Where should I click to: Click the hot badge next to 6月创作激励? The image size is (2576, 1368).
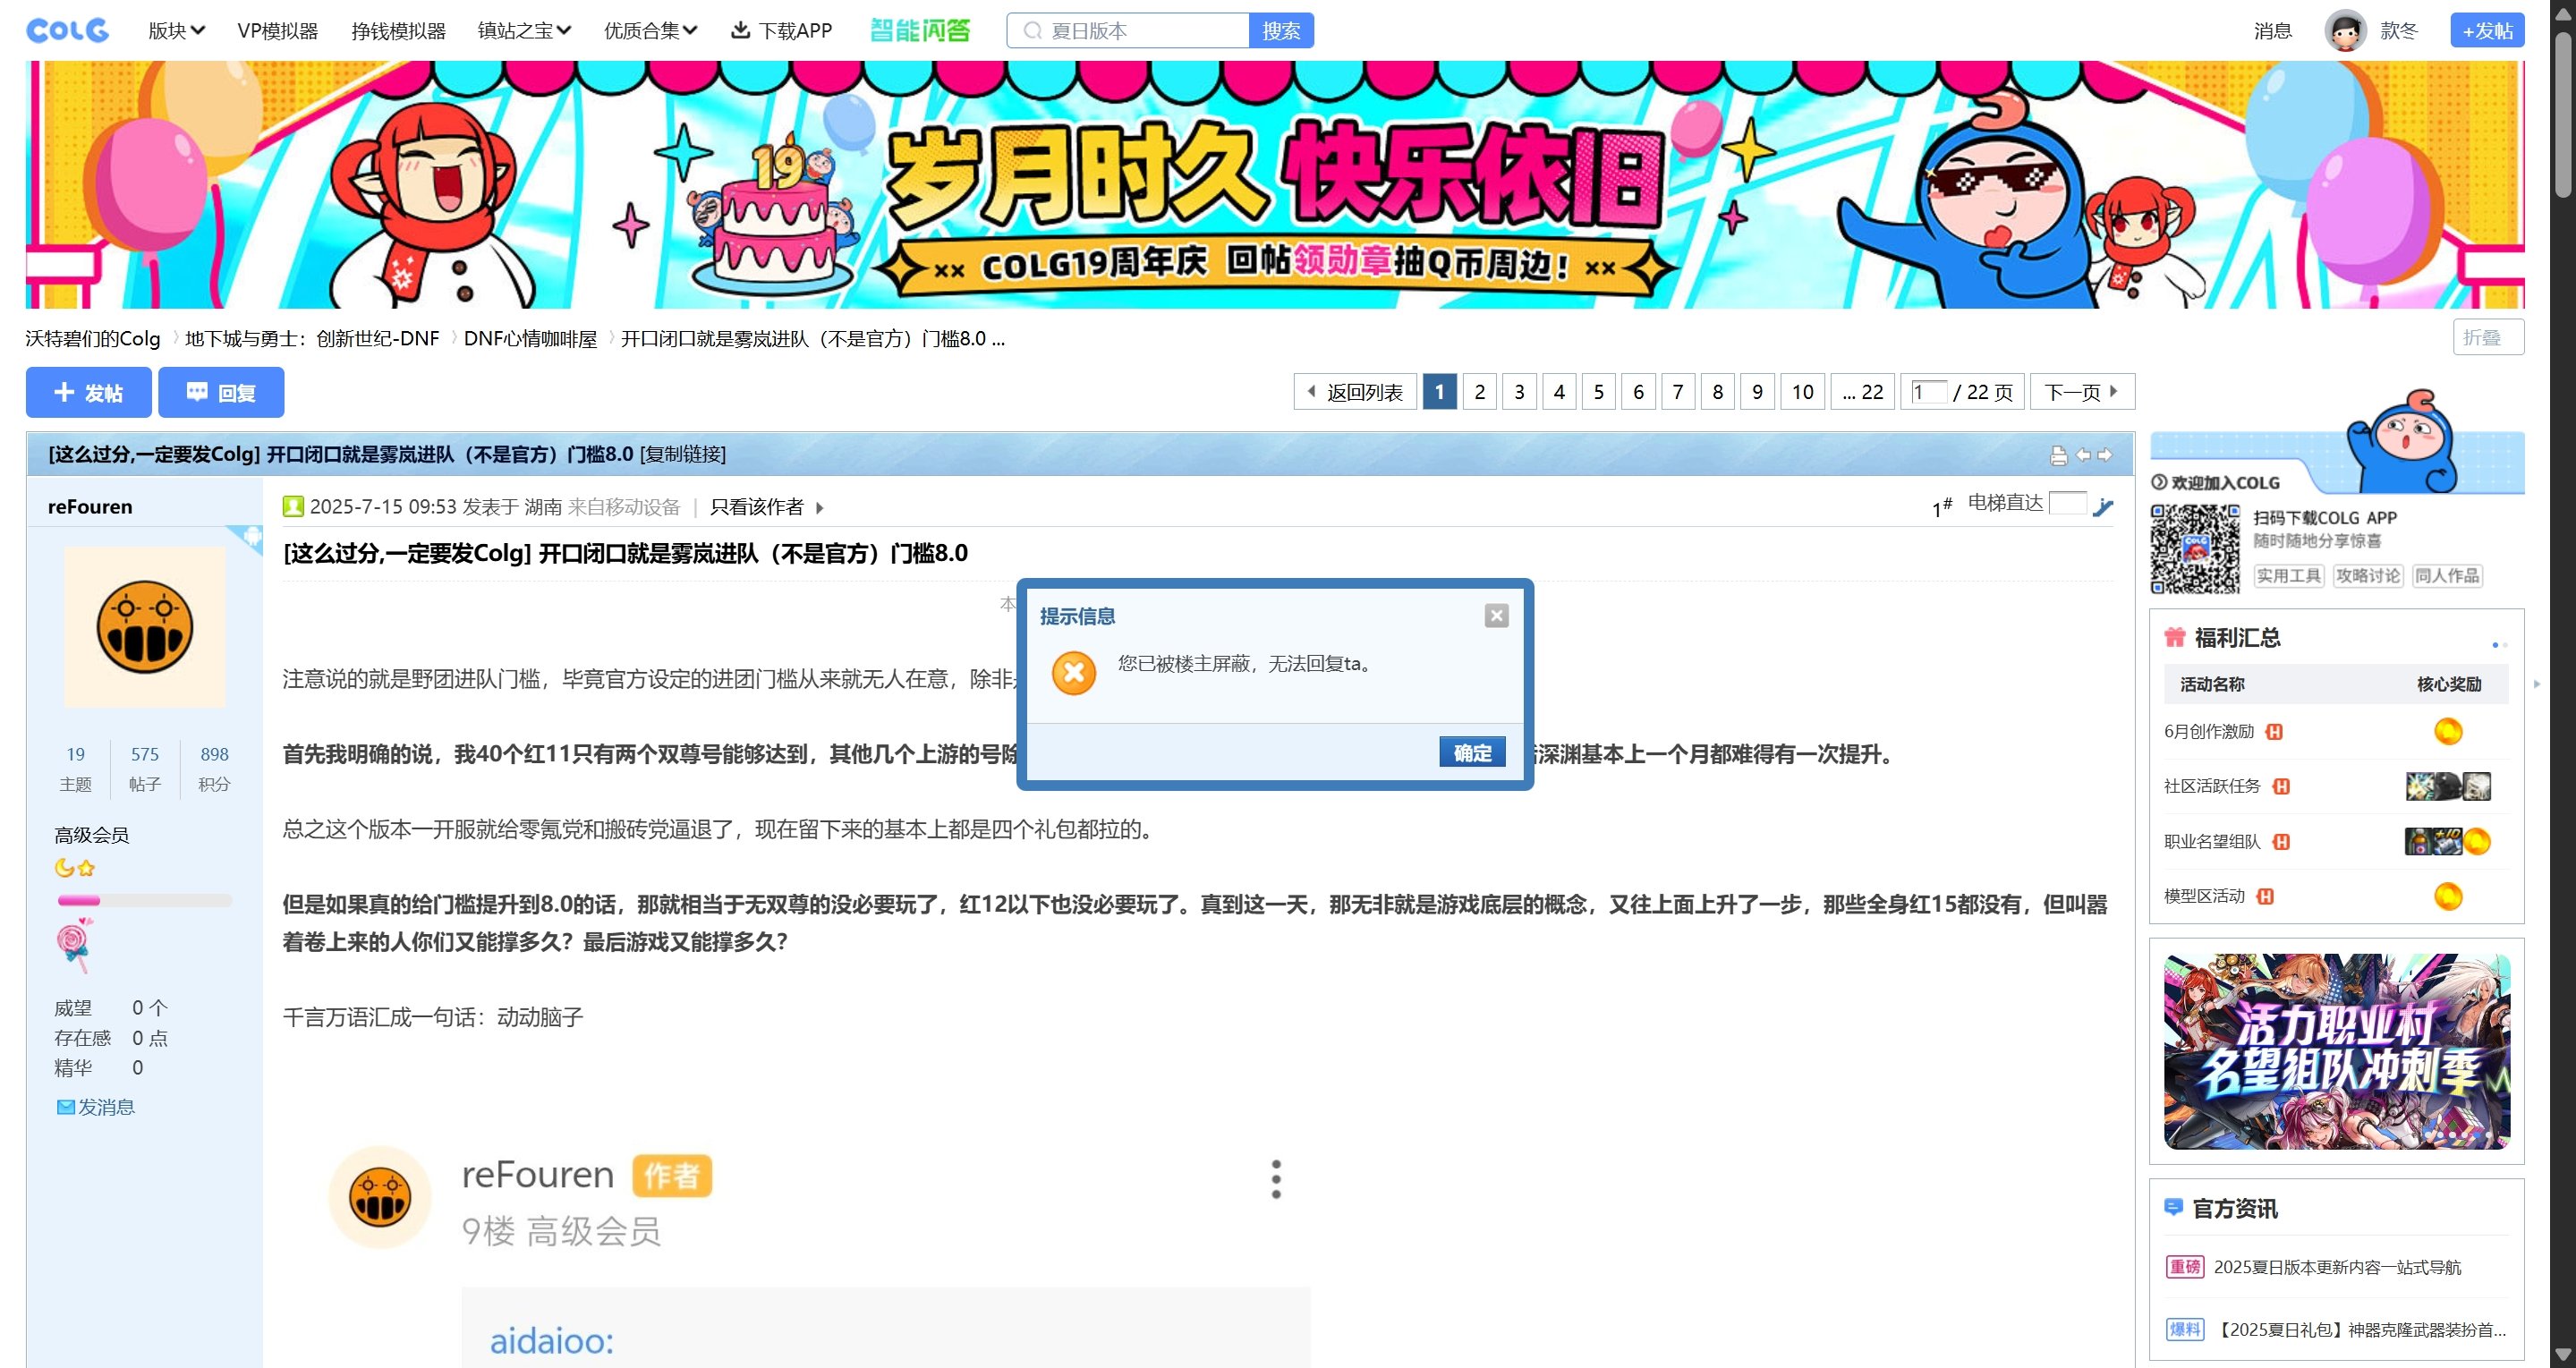click(2274, 731)
